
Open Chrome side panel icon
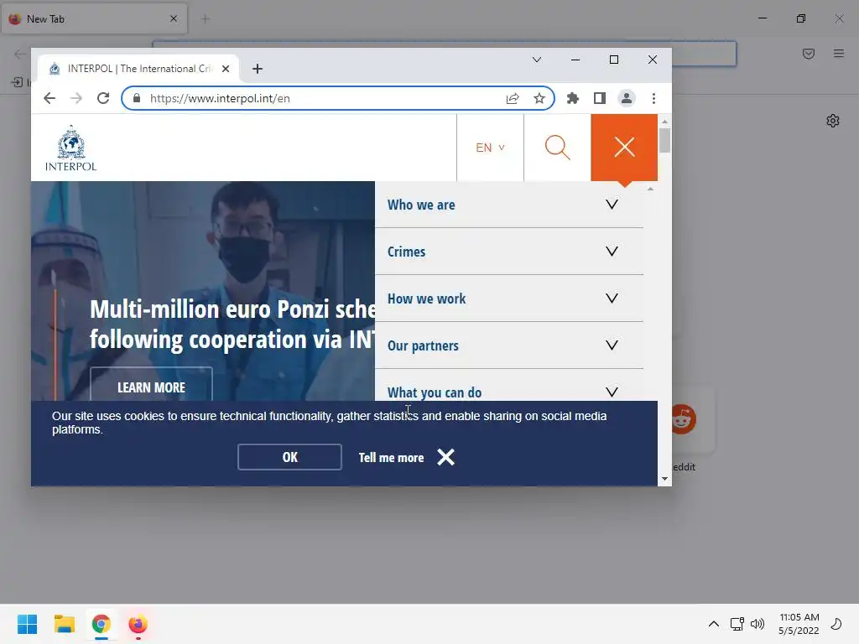[x=599, y=98]
